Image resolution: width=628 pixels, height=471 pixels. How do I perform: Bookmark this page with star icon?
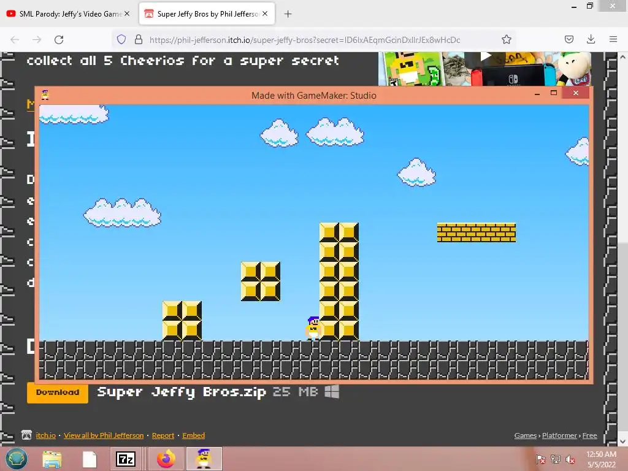pos(506,40)
